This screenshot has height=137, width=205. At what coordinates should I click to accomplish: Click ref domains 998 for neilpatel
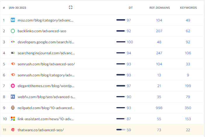(159, 108)
